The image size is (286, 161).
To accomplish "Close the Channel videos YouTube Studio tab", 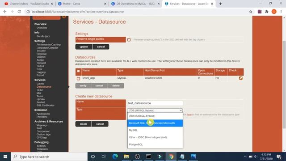I will 52,4.
